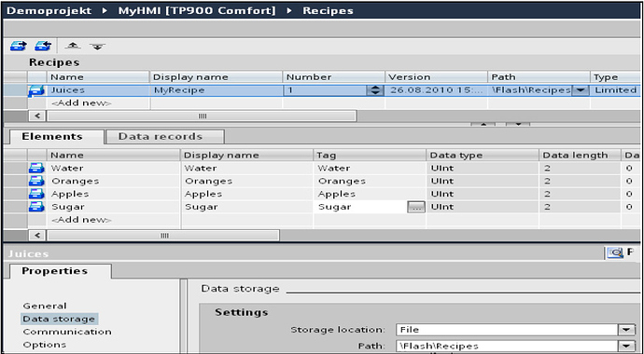Click Add new in Recipes table
This screenshot has height=354, width=644.
pos(81,103)
